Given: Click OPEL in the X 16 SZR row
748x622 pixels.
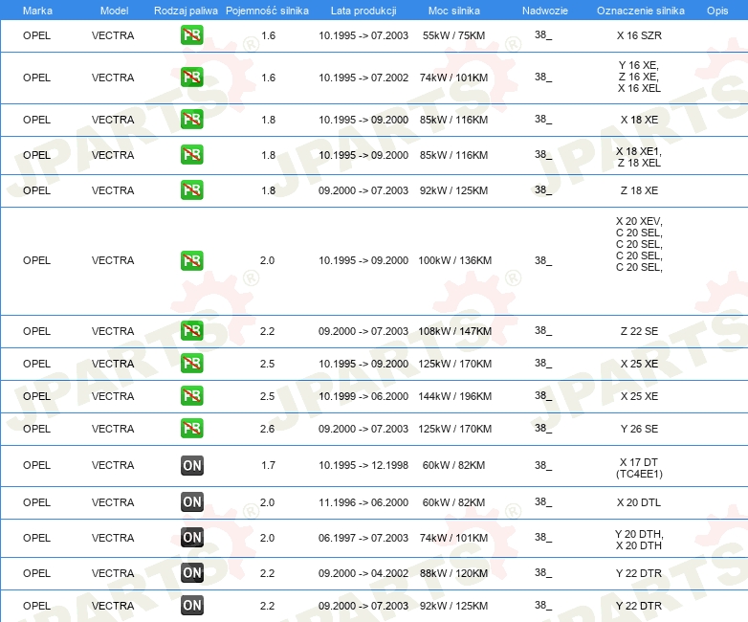Looking at the screenshot, I should (36, 35).
